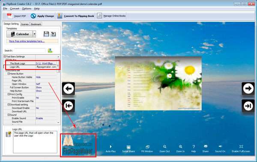
Task: Collapse the Print Config group
Action: [x=9, y=94]
